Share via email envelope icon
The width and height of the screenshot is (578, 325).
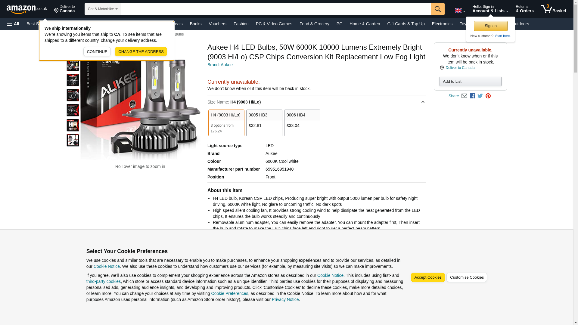point(464,96)
